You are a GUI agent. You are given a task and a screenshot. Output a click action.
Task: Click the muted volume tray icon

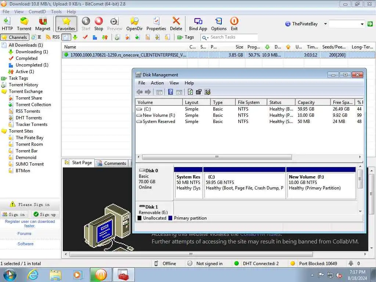pyautogui.click(x=339, y=275)
